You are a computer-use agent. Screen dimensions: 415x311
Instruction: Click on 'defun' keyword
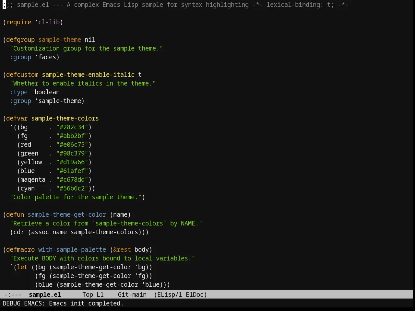[15, 214]
